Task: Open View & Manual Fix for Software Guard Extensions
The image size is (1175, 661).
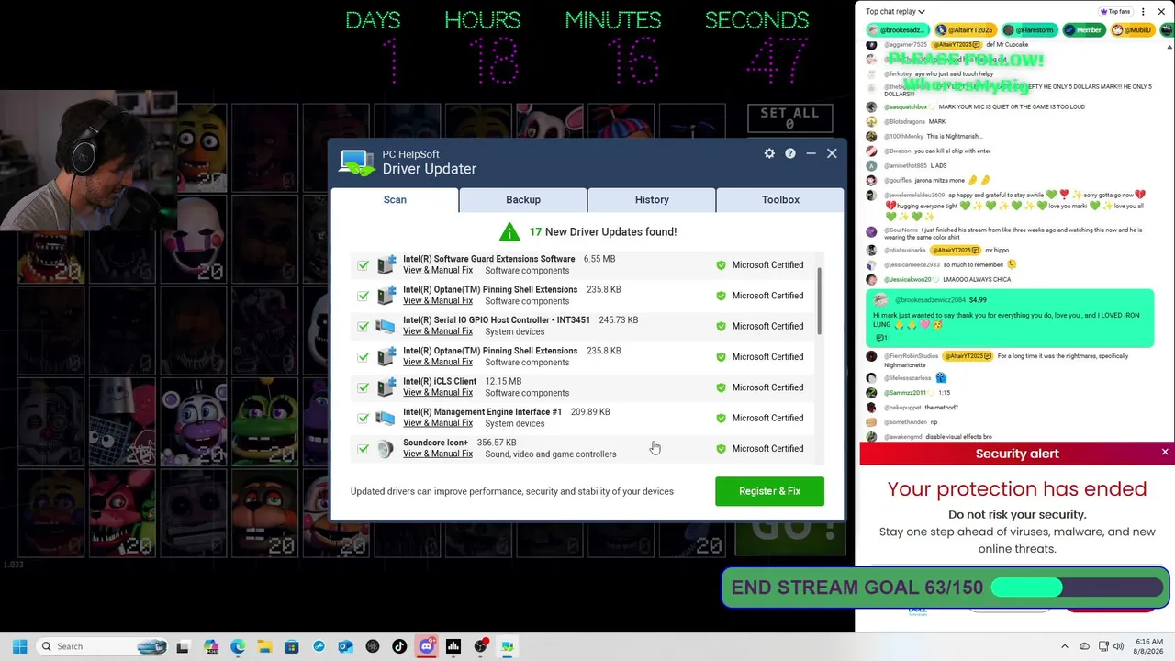Action: coord(438,270)
